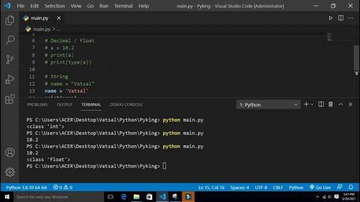This screenshot has width=360, height=202.
Task: Open the '1: Python' terminal selector dropdown
Action: click(268, 105)
